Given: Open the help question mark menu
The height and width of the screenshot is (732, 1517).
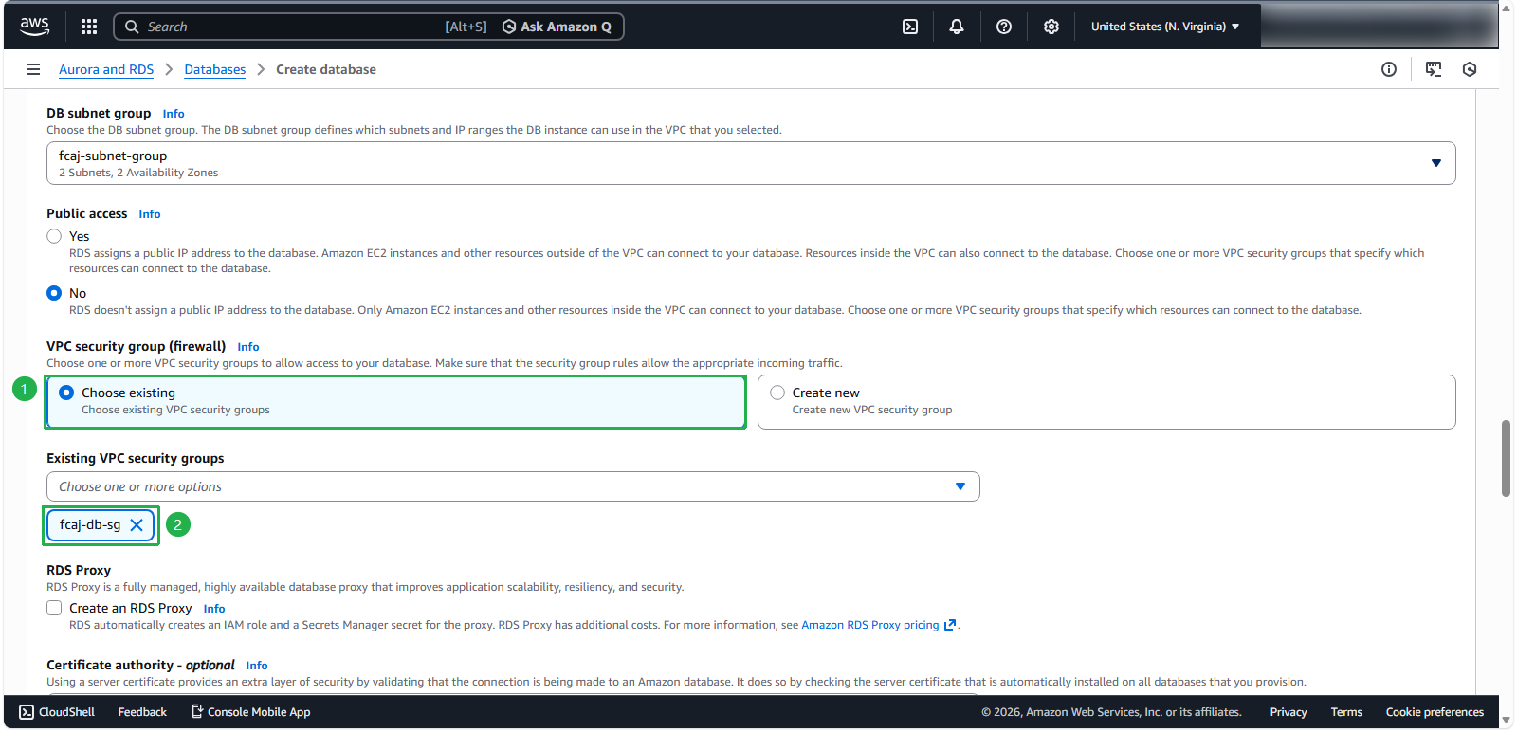Looking at the screenshot, I should pyautogui.click(x=1004, y=27).
